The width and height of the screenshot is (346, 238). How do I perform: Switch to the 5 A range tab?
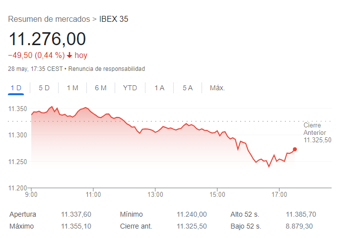(x=188, y=88)
